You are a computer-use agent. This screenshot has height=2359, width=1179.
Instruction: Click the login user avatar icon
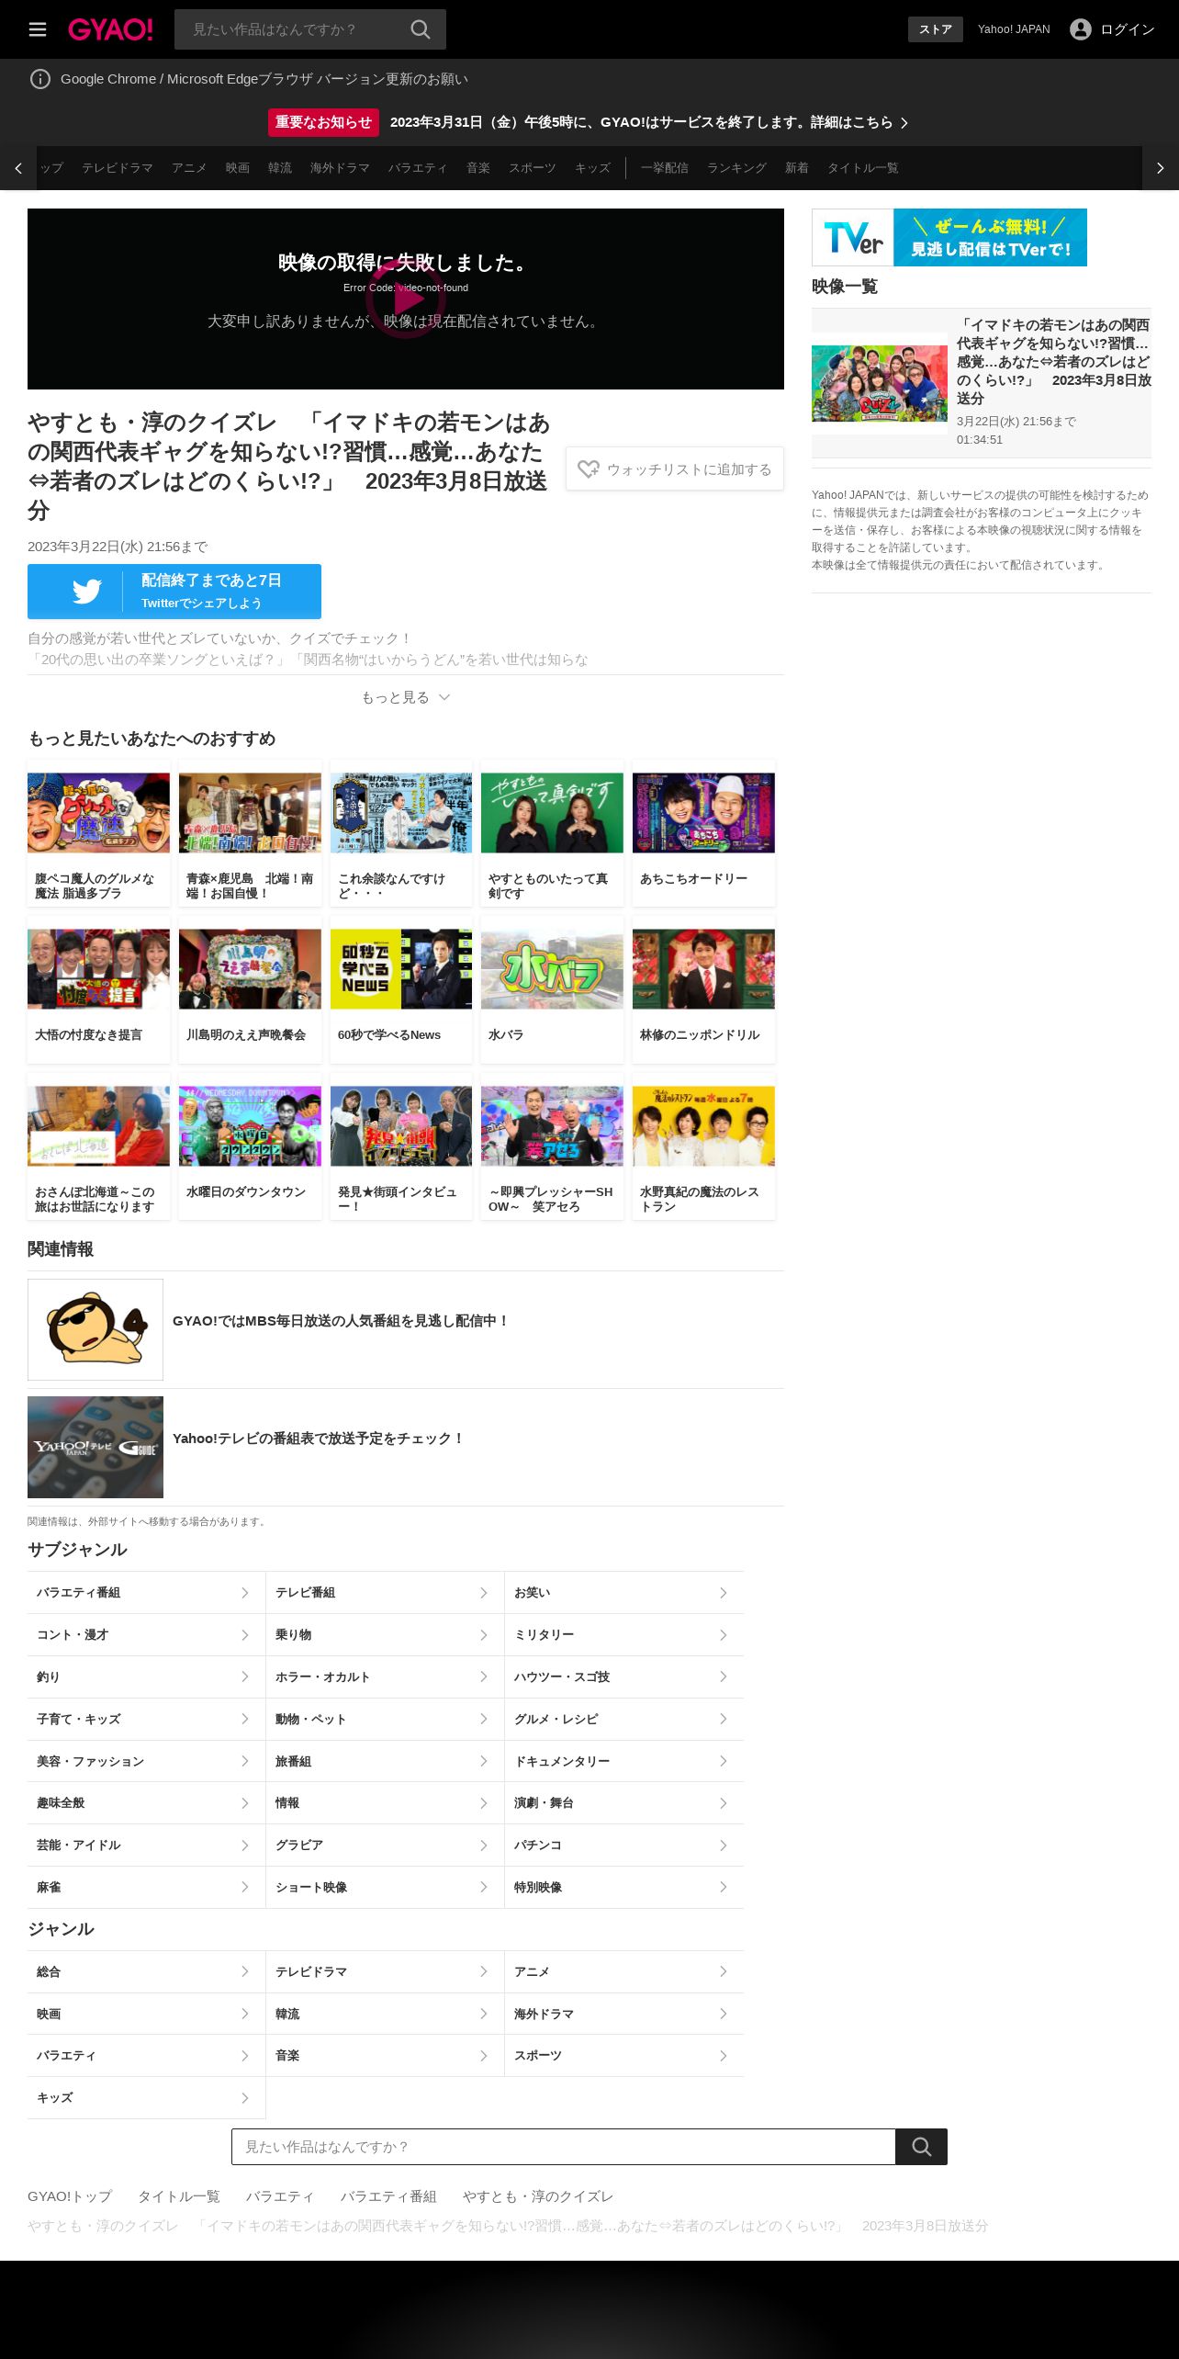point(1081,29)
